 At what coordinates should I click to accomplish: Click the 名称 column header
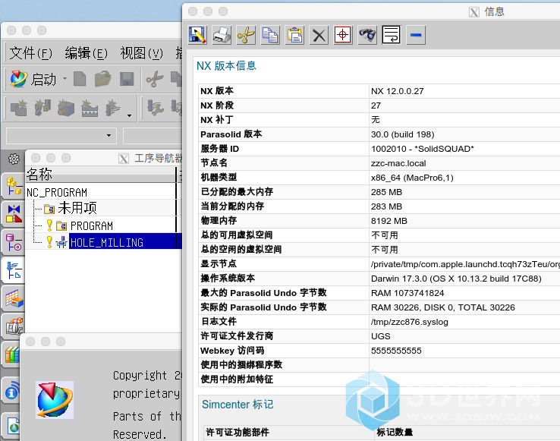(101, 175)
